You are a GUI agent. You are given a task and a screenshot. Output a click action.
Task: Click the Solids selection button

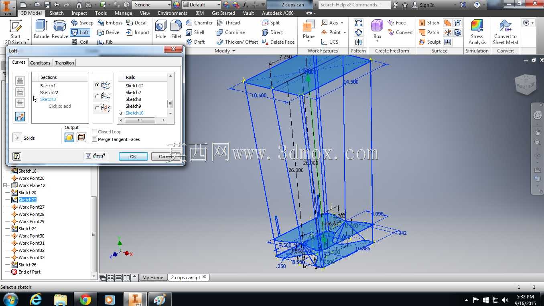pyautogui.click(x=17, y=138)
